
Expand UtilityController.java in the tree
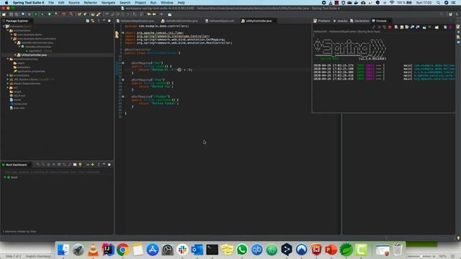(x=15, y=55)
